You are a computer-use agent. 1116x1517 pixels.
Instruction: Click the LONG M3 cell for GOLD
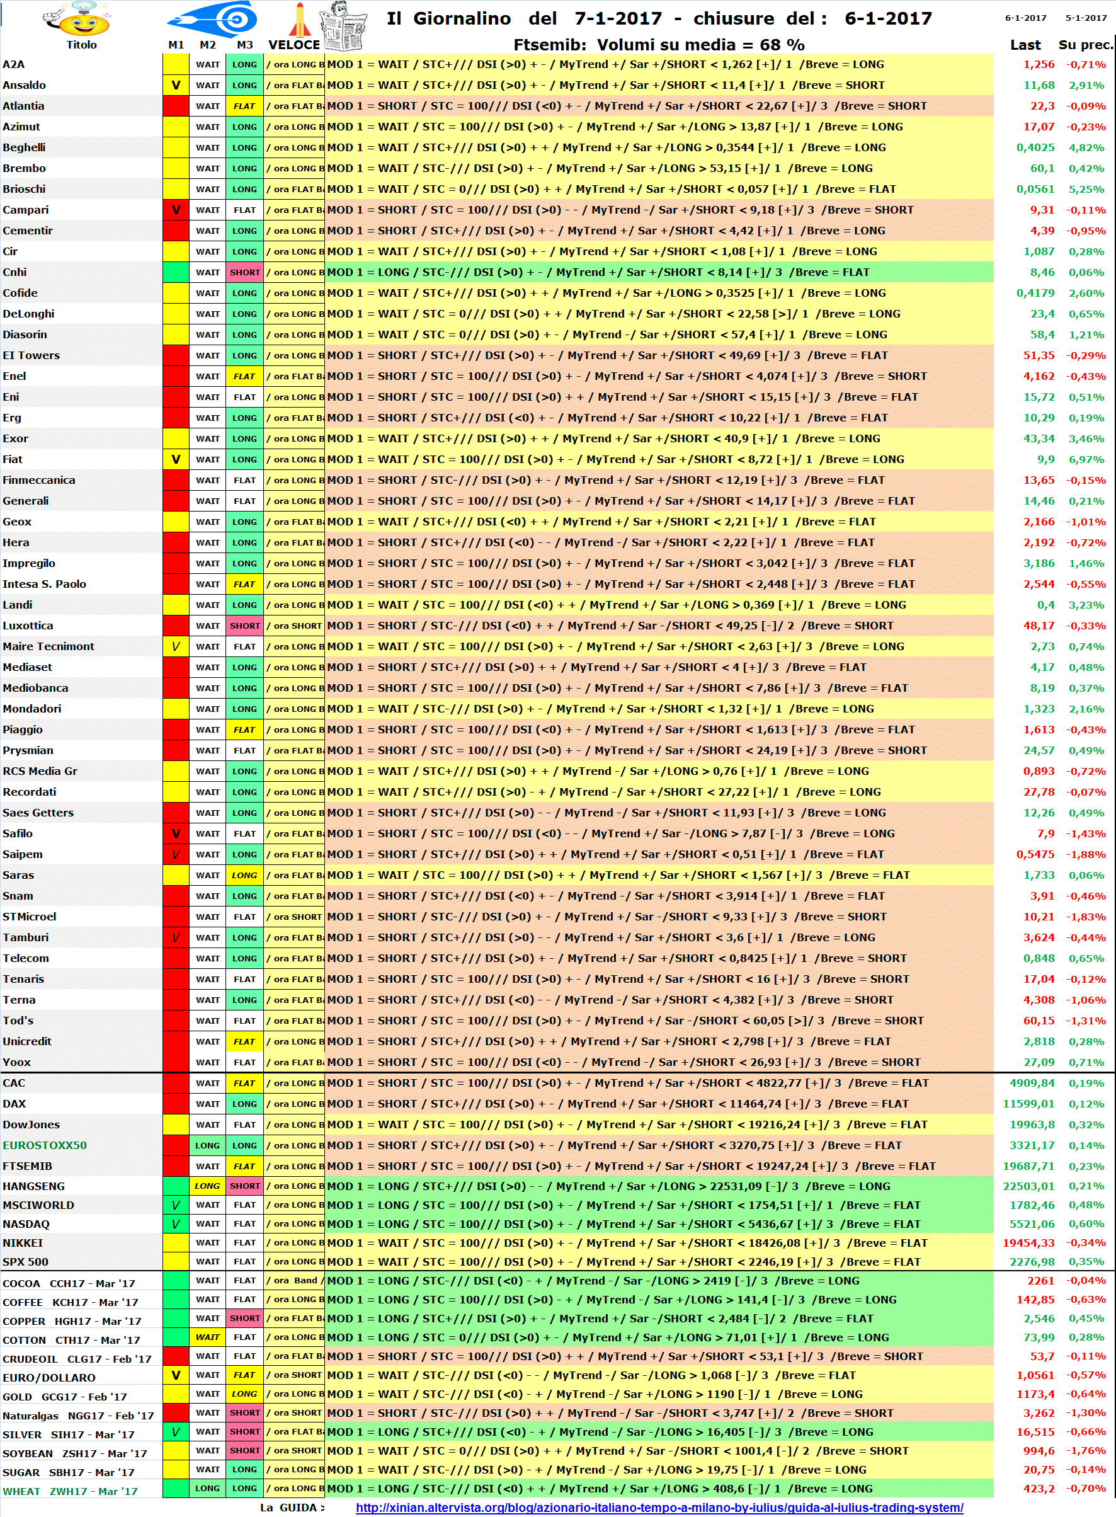click(x=244, y=1394)
